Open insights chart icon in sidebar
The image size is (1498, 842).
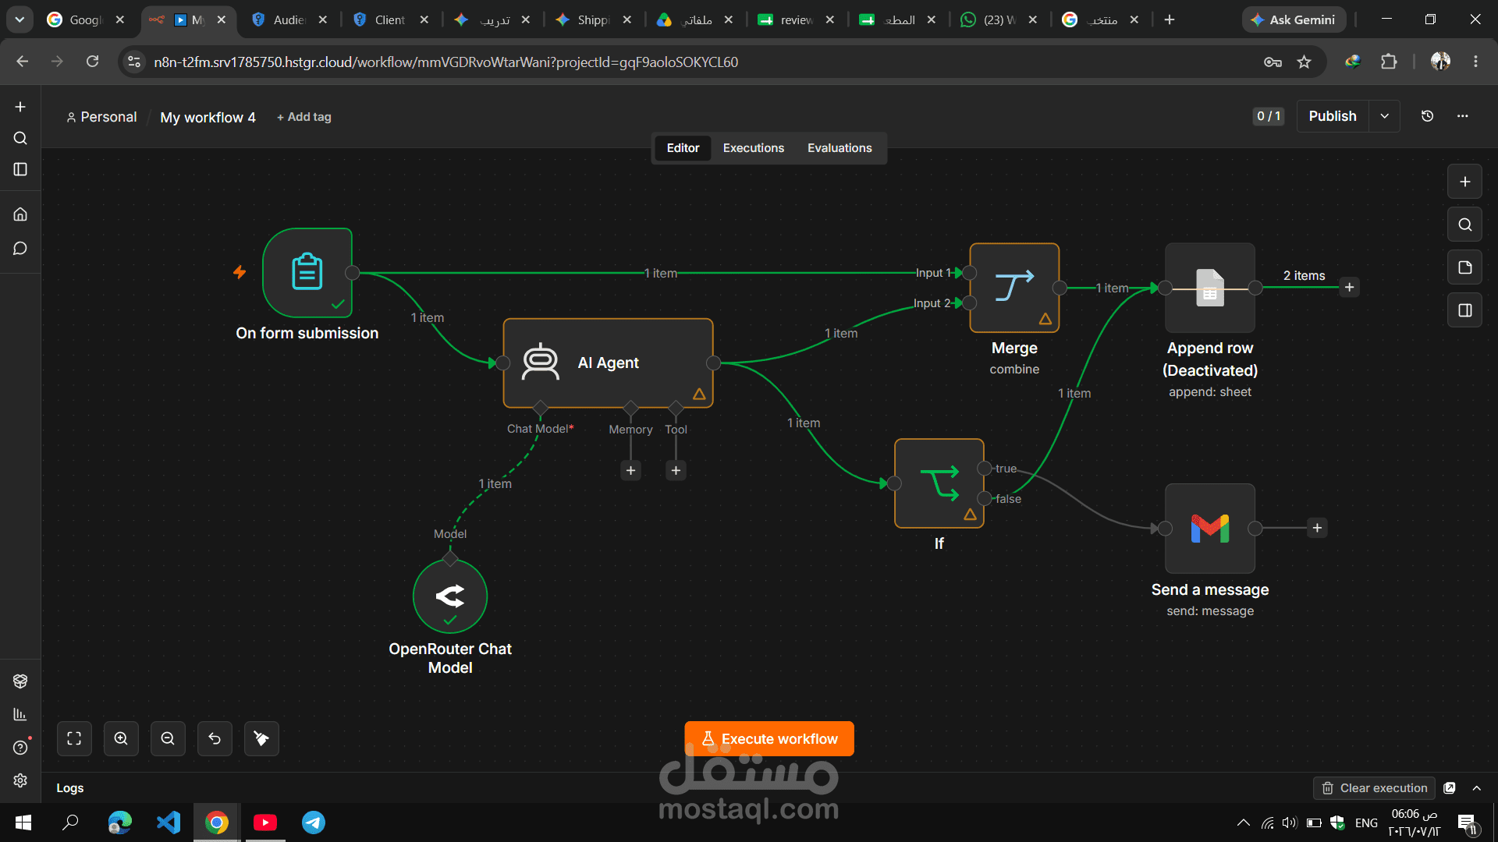20,714
